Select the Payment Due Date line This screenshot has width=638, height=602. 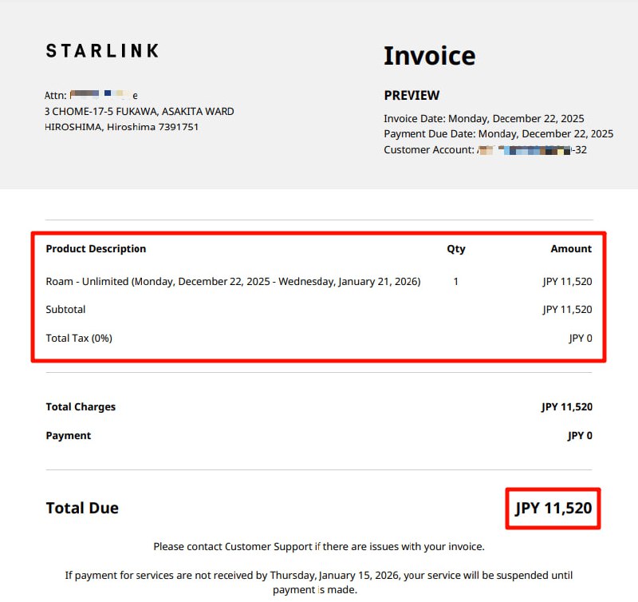[498, 133]
